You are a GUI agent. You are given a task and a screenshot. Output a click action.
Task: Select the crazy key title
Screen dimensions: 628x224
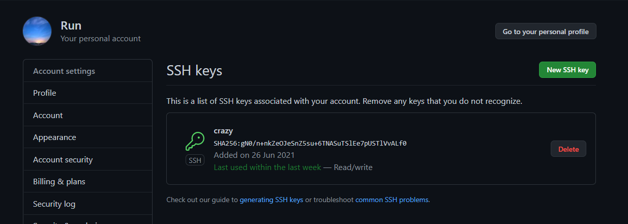(223, 131)
